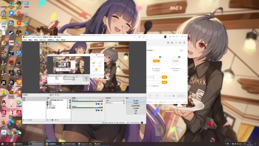Click the OBS preview canvas thumbnail

[84, 67]
